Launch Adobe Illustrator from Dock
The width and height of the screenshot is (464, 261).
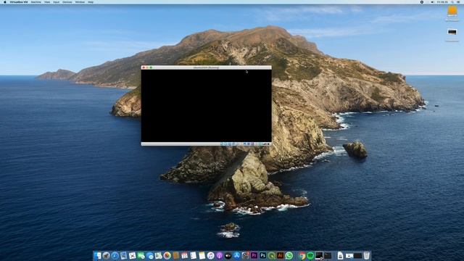pyautogui.click(x=281, y=255)
